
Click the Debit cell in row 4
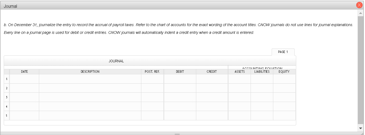tap(180, 107)
